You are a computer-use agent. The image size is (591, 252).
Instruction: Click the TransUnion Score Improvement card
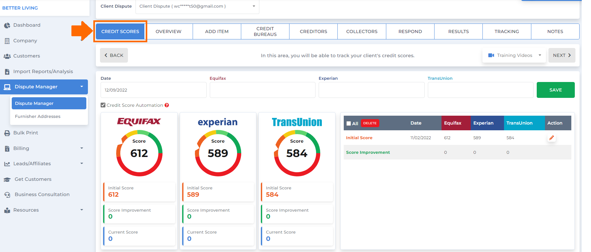tap(297, 214)
